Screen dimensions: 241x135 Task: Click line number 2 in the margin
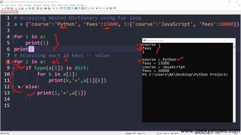8,24
